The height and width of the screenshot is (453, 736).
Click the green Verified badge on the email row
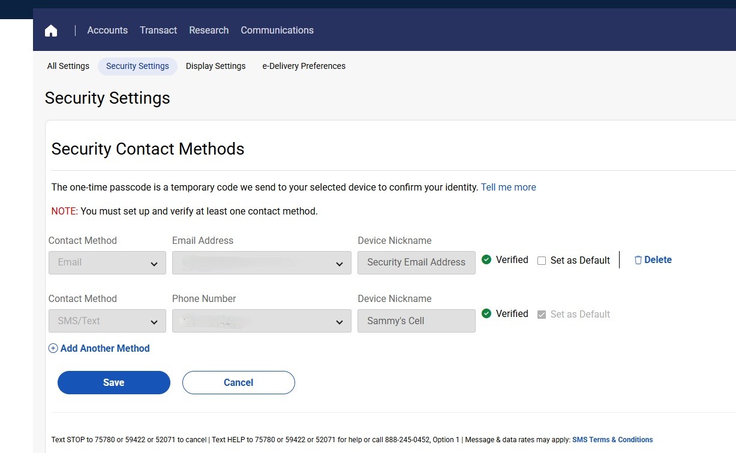coord(486,259)
